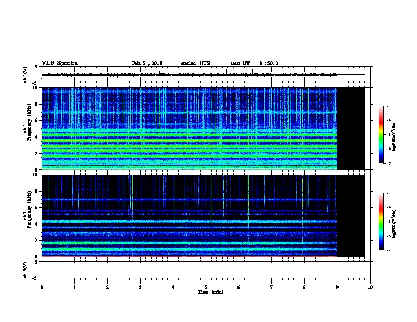Click the "ch.3(V)" waveform axis label
Image resolution: width=417 pixels, height=322 pixels.
click(25, 270)
